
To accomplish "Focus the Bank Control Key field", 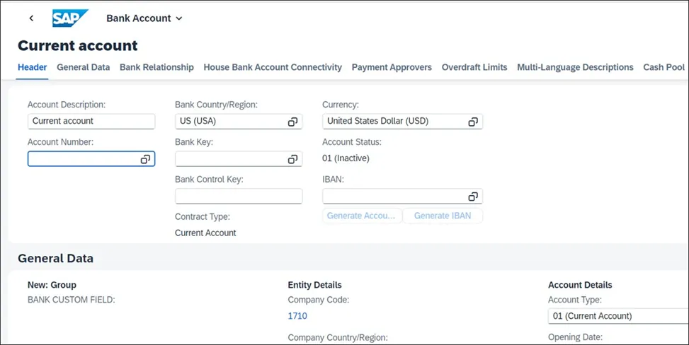I will (239, 197).
